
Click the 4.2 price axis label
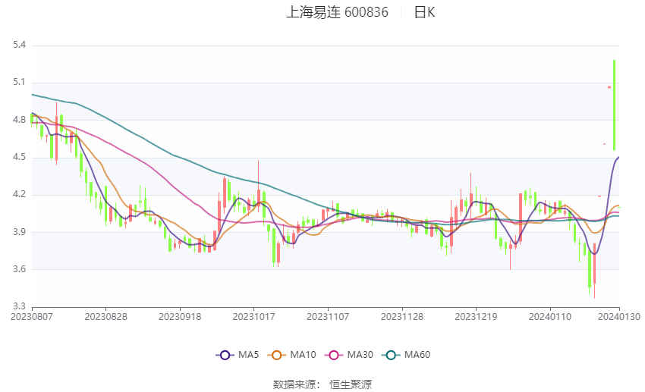19,194
